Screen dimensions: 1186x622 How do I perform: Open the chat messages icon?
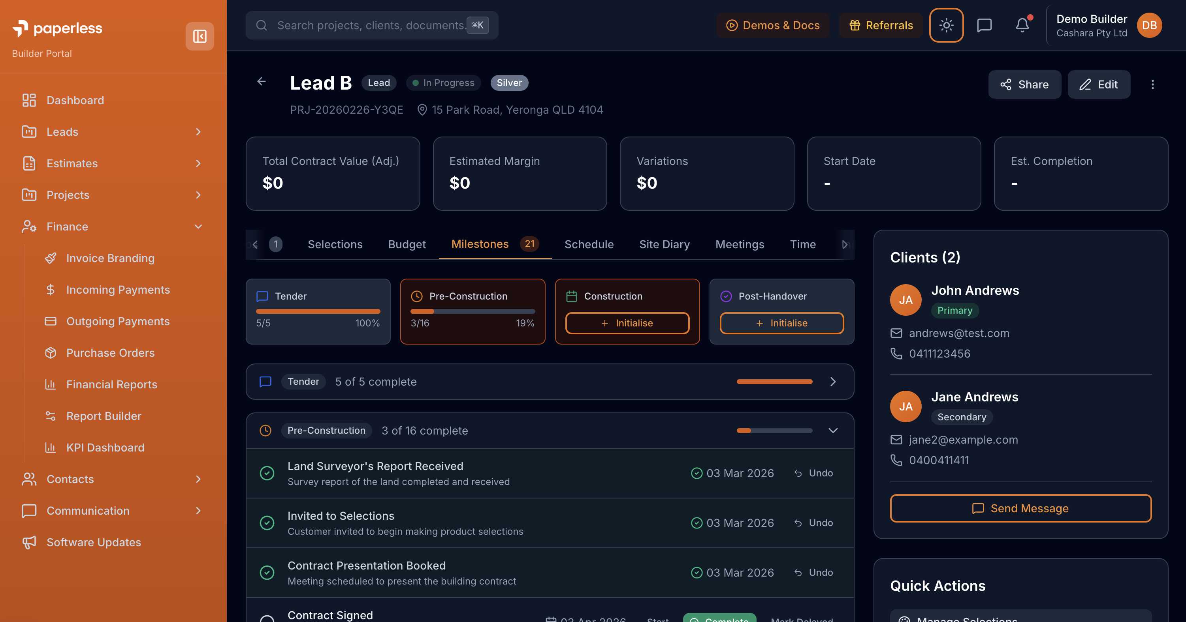point(984,25)
